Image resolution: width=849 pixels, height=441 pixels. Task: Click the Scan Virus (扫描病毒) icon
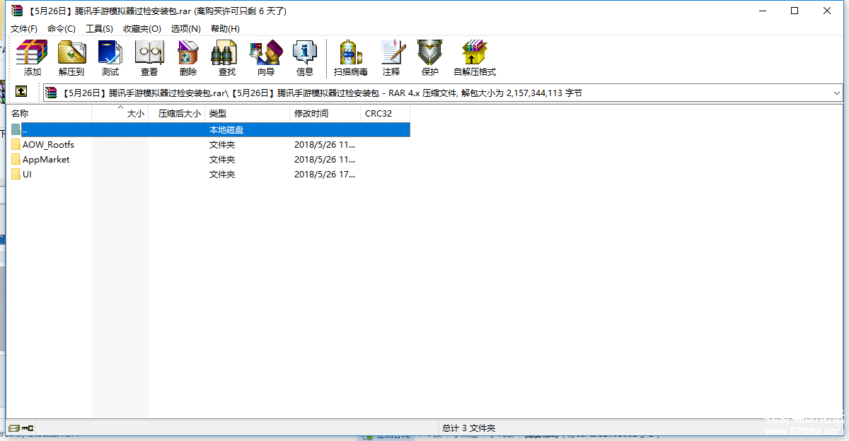click(x=351, y=58)
